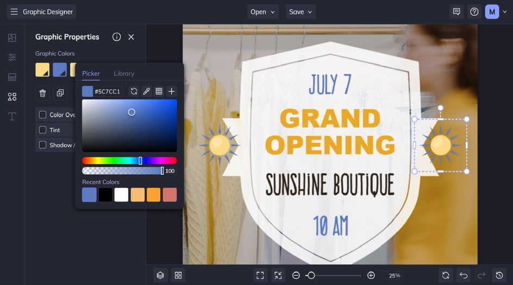Click the opacity transparency slider

pyautogui.click(x=123, y=170)
